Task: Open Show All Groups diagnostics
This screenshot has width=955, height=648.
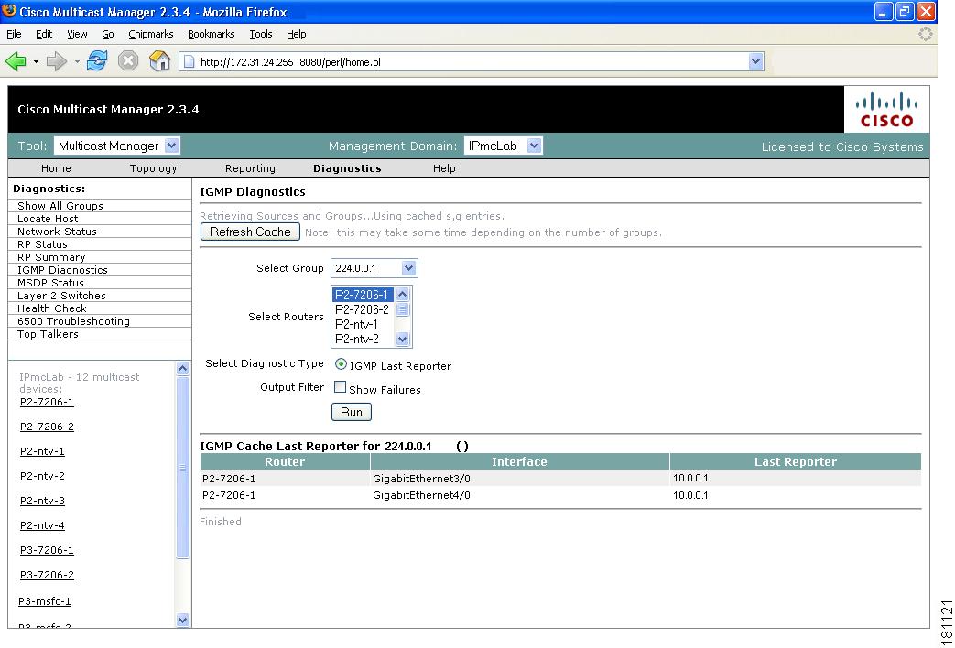Action: tap(60, 206)
